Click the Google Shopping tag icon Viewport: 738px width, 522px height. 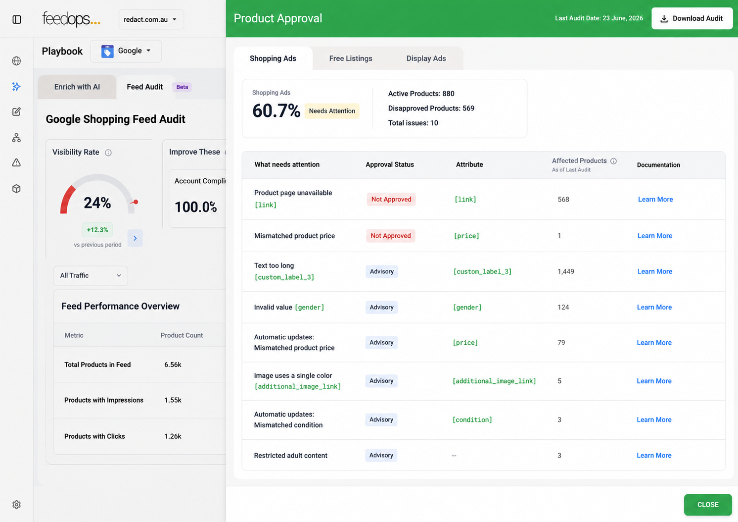tap(107, 51)
